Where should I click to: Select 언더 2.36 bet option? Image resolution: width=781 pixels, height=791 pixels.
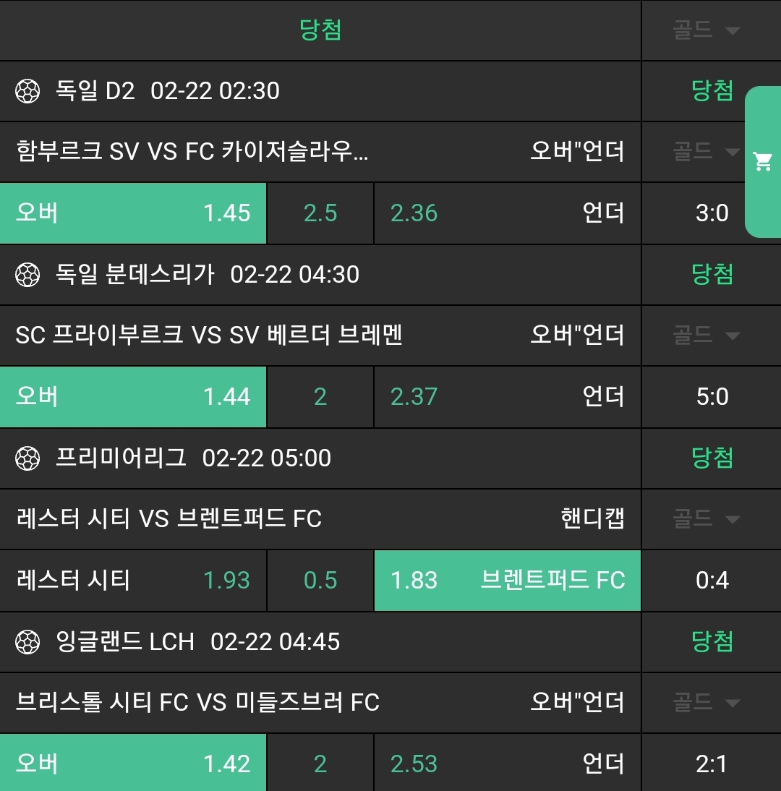tap(507, 213)
